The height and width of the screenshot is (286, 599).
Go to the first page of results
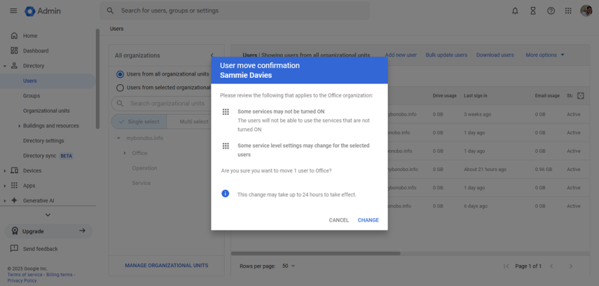tap(506, 266)
